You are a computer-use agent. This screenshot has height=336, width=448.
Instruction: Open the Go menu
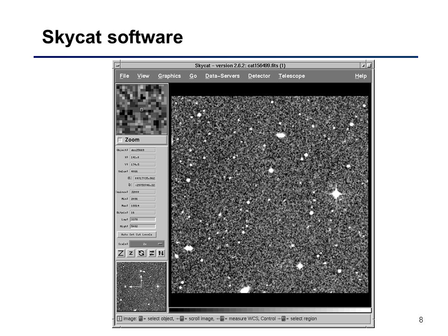coord(193,76)
